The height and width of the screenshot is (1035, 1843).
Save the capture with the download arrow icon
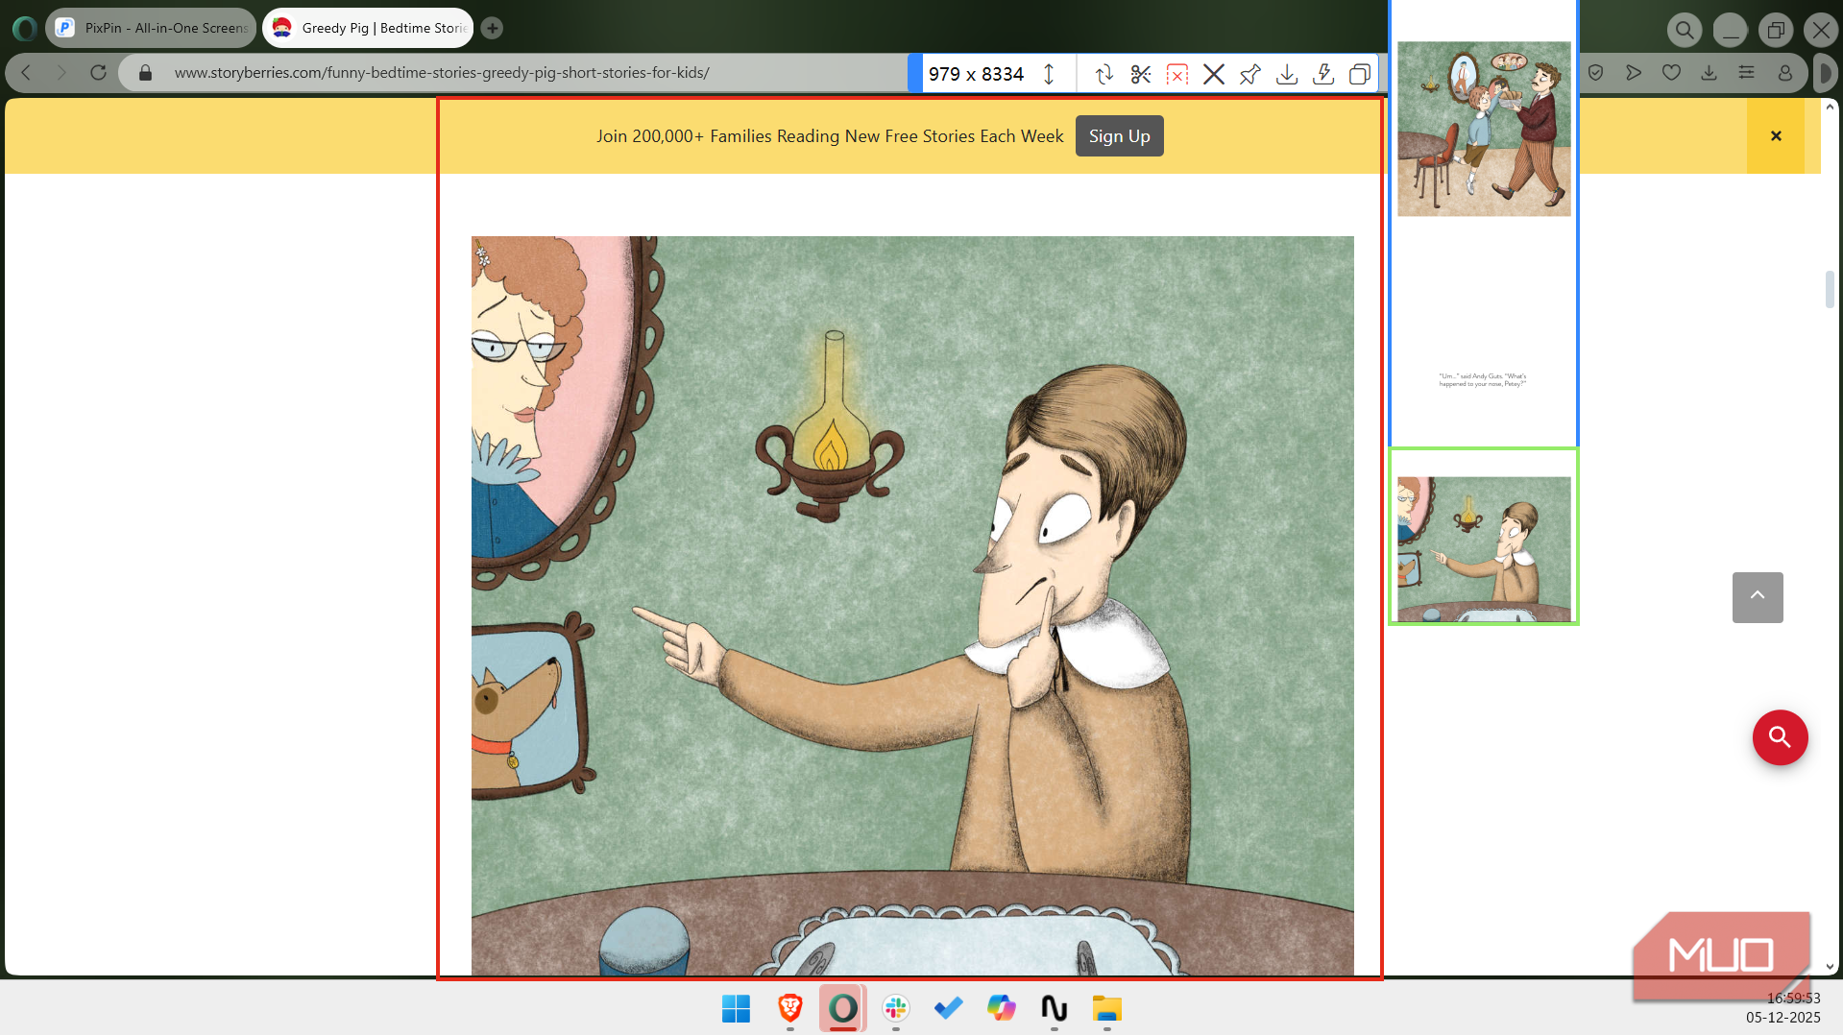point(1287,74)
